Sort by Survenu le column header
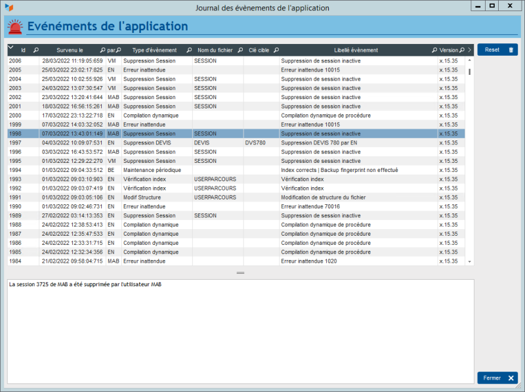Screen dimensions: 525x392 [x=70, y=50]
